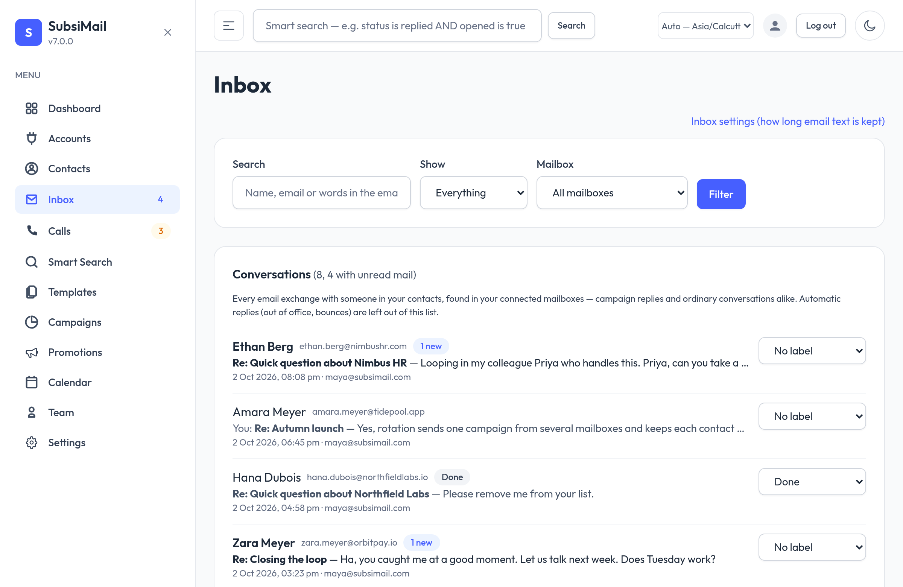
Task: Click the Calls badge showing 3
Action: coord(161,231)
